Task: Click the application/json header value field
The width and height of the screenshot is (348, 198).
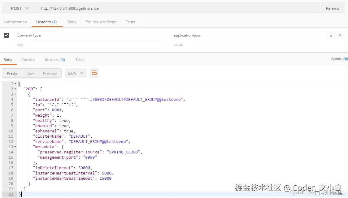Action: (246, 35)
